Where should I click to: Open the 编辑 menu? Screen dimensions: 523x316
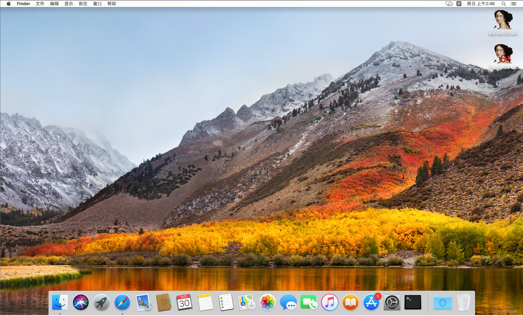pyautogui.click(x=54, y=4)
